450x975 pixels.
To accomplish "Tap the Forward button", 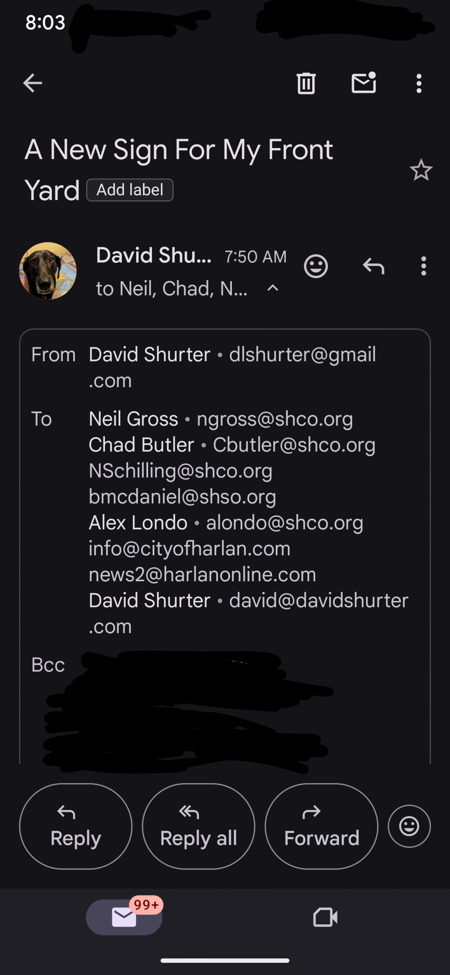I will [321, 826].
